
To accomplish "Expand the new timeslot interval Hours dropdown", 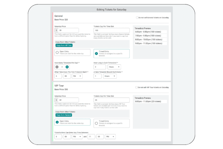I will tap(110, 76).
